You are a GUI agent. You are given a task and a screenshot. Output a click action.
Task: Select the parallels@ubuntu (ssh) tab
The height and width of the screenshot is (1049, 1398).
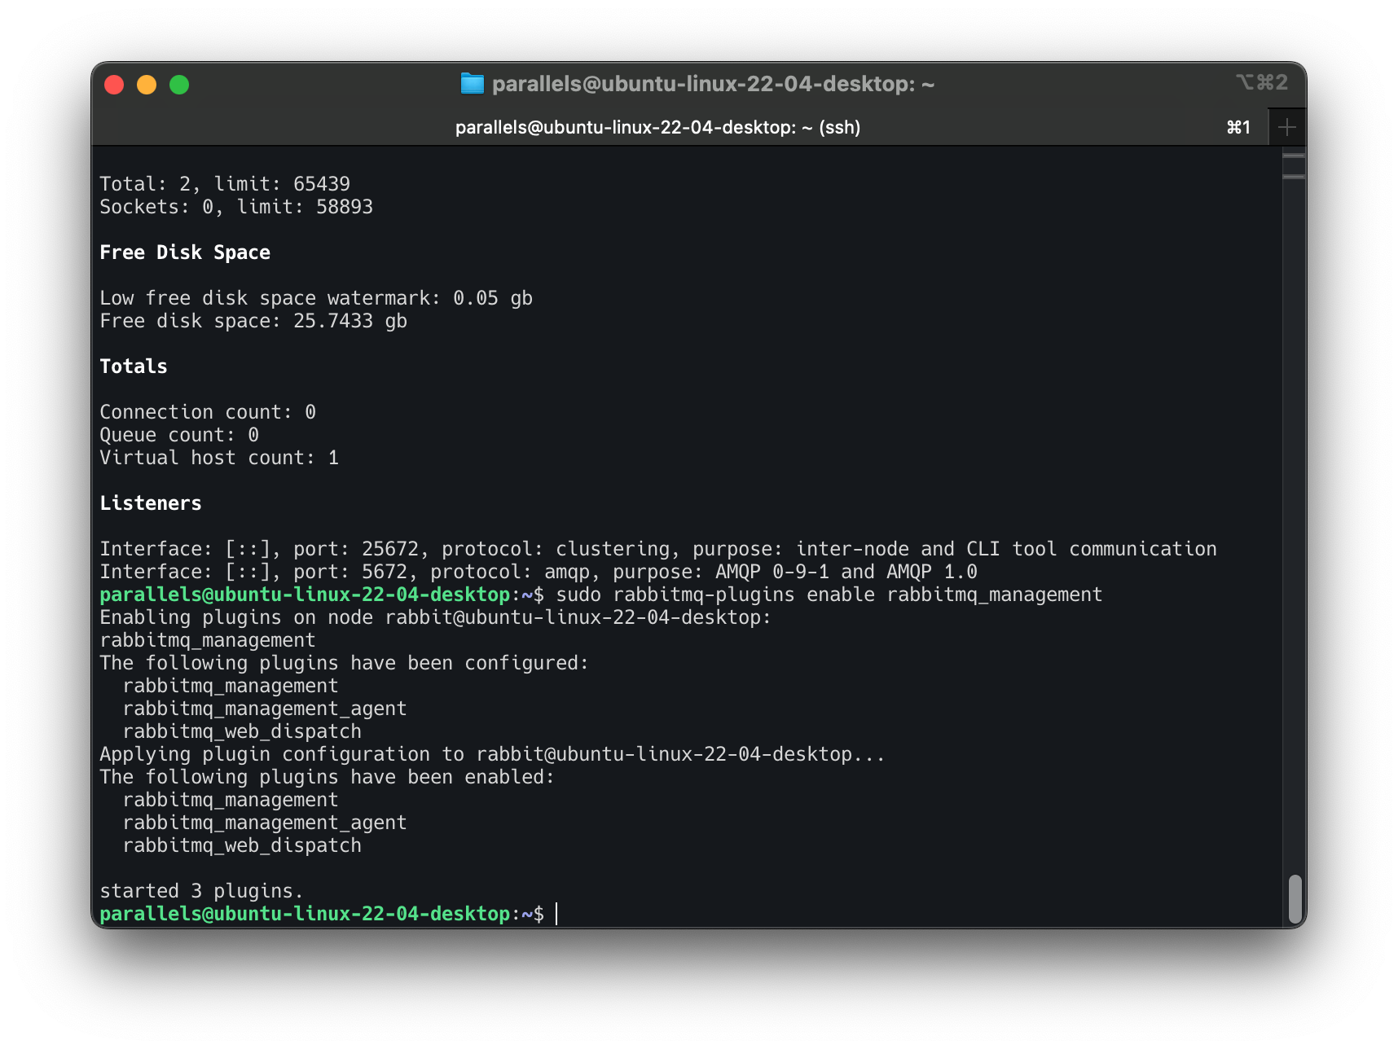click(x=657, y=127)
